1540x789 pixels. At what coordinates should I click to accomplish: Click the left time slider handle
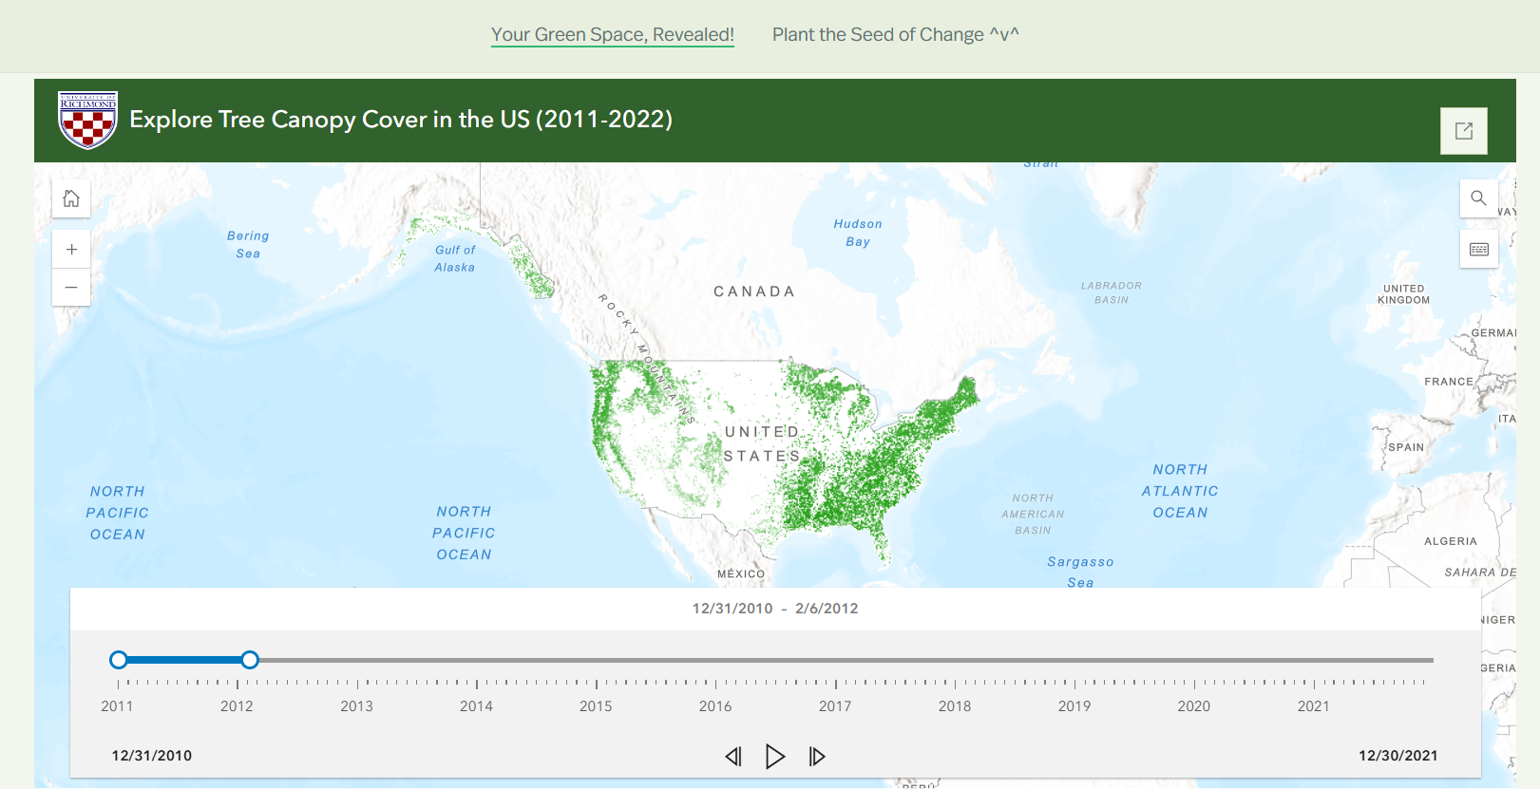point(119,660)
